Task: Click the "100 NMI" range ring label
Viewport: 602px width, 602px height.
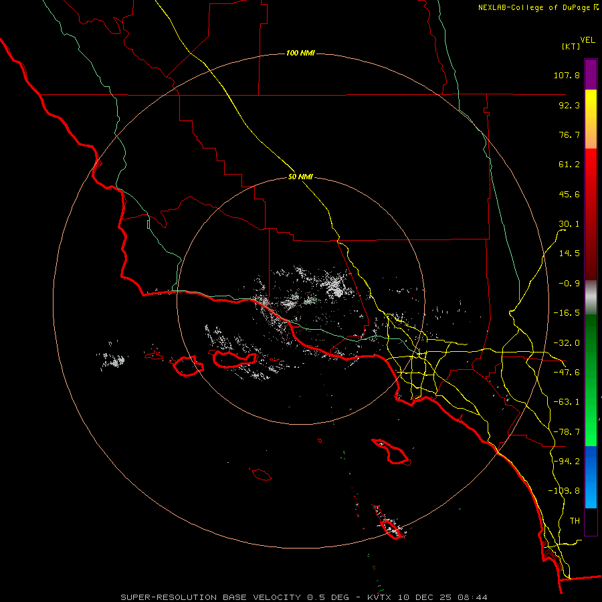Action: click(300, 53)
